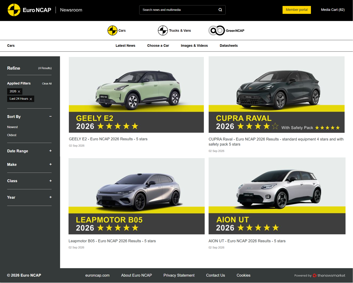
Task: Click the Newsroom header link
Action: [71, 10]
